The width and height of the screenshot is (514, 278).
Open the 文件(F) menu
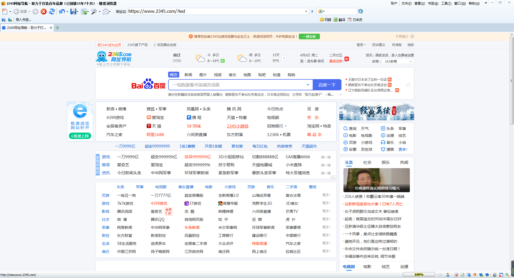tap(406, 3)
